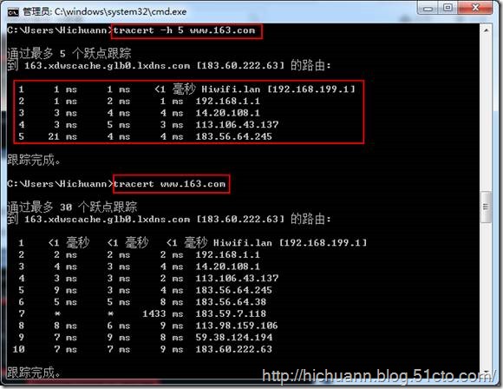Viewport: 503px width, 389px height.
Task: Click the vertical scrollbar thumb
Action: point(486,207)
